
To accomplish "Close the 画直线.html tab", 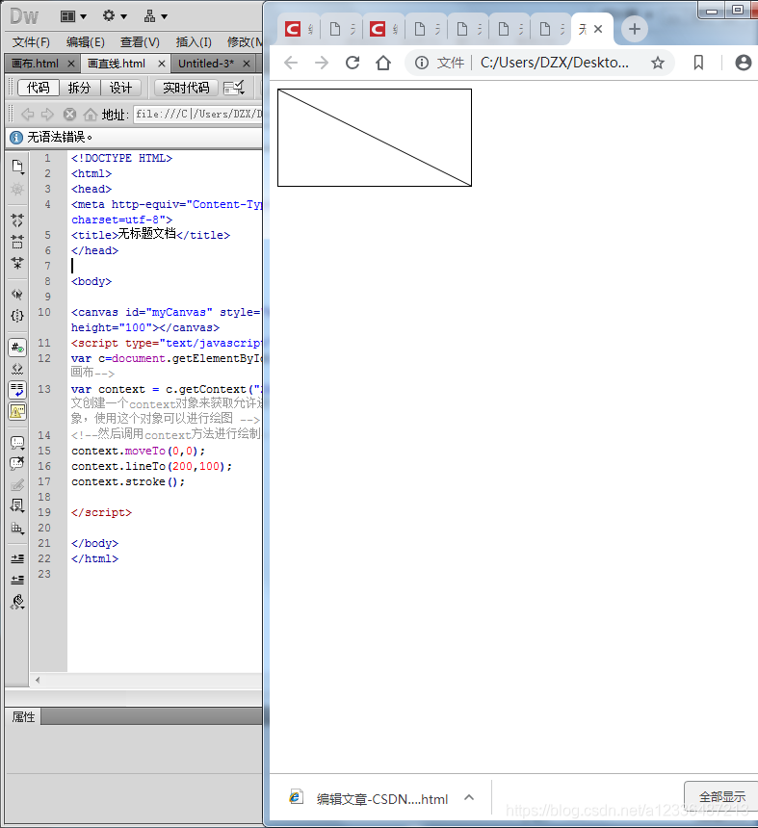I will [162, 64].
